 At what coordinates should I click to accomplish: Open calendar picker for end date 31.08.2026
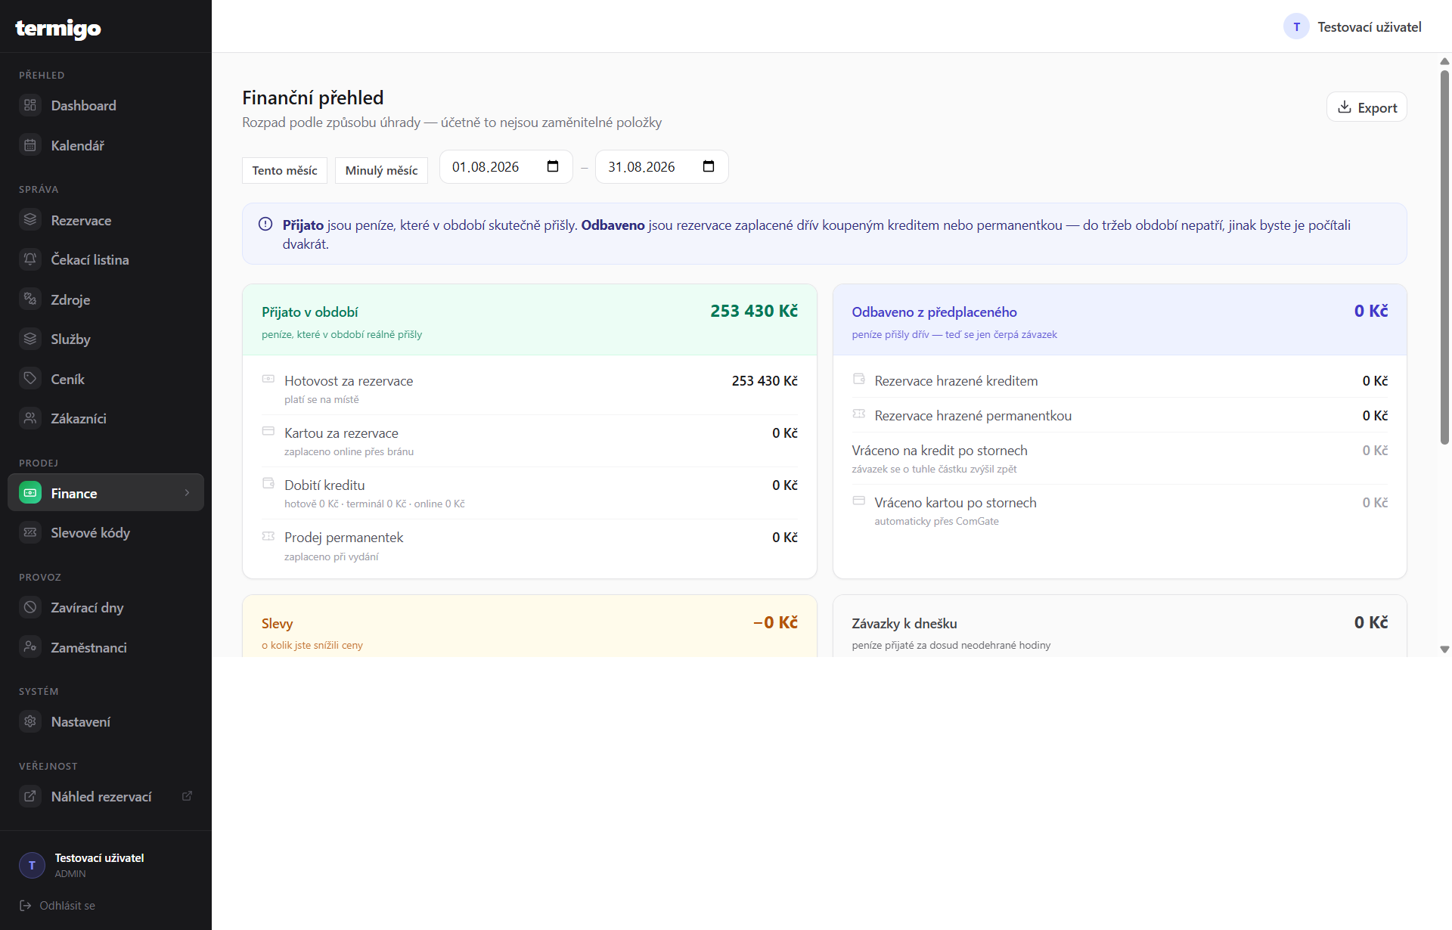(709, 166)
